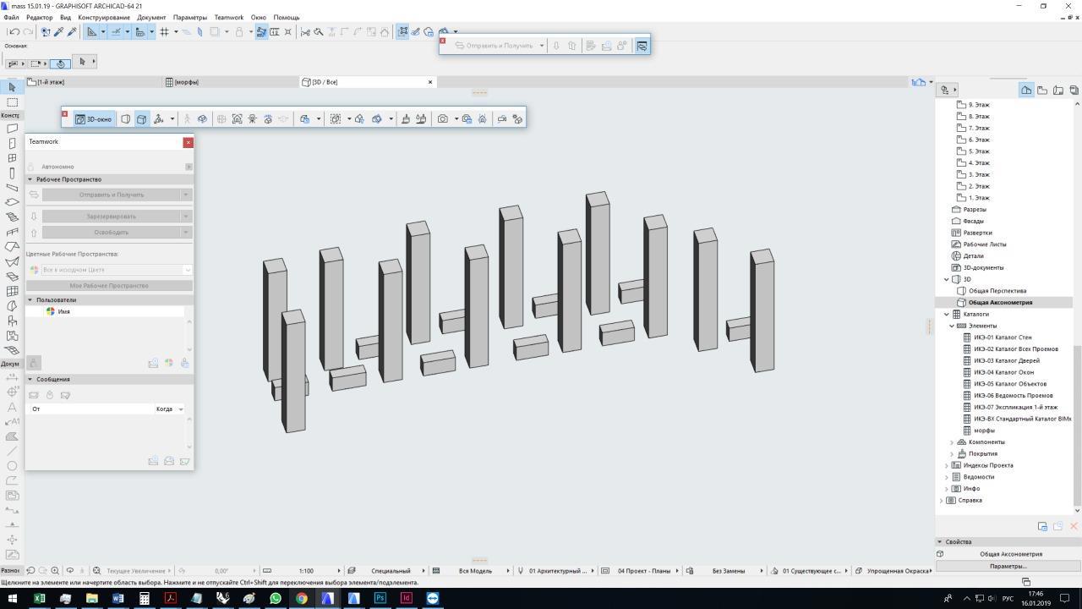The image size is (1082, 609).
Task: Switch to the [1-й этаж] tab
Action: coord(50,82)
